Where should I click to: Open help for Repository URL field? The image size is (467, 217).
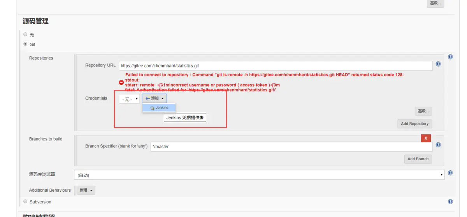point(438,64)
